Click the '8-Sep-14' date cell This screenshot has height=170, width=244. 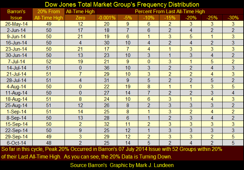tap(16, 118)
